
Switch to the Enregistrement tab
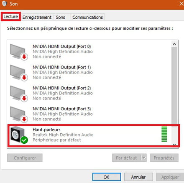(x=37, y=17)
